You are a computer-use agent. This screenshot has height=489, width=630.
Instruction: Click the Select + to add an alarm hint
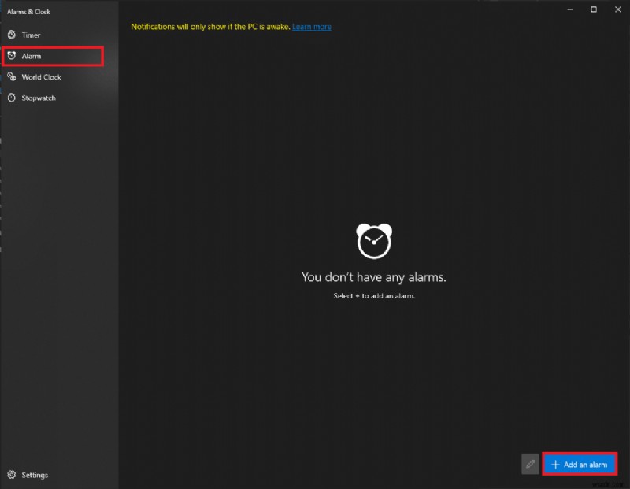coord(373,294)
